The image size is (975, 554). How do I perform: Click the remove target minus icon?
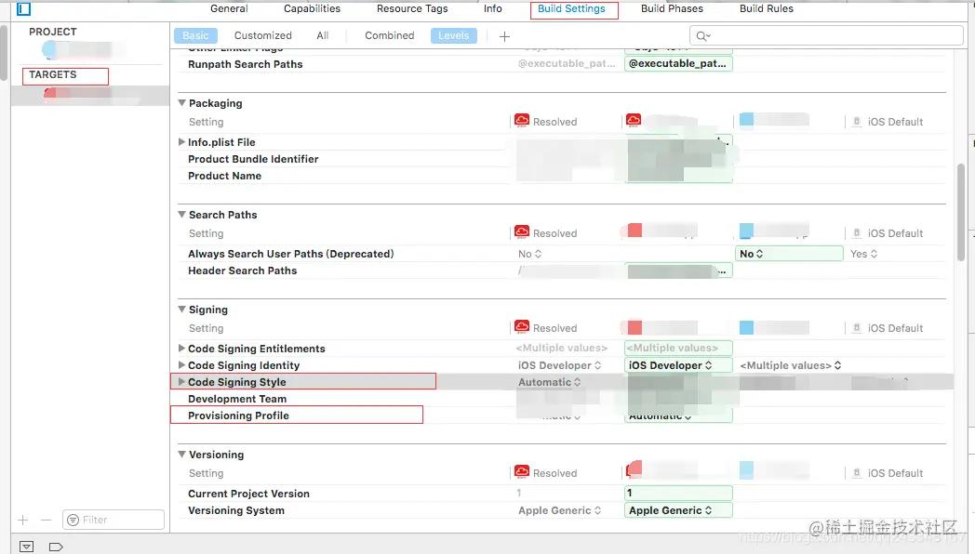point(46,520)
